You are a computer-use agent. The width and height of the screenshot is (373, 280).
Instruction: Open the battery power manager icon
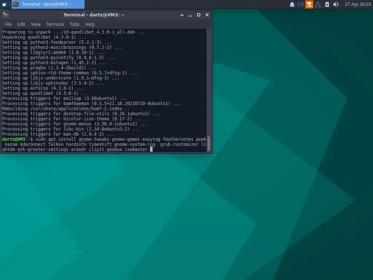327,4
